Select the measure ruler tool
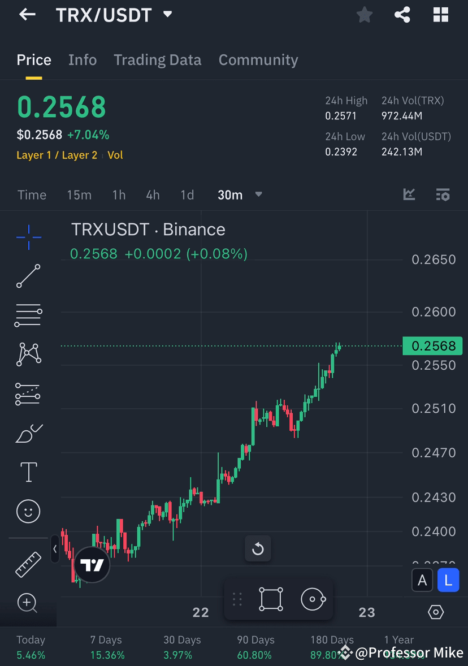468x666 pixels. pos(28,564)
